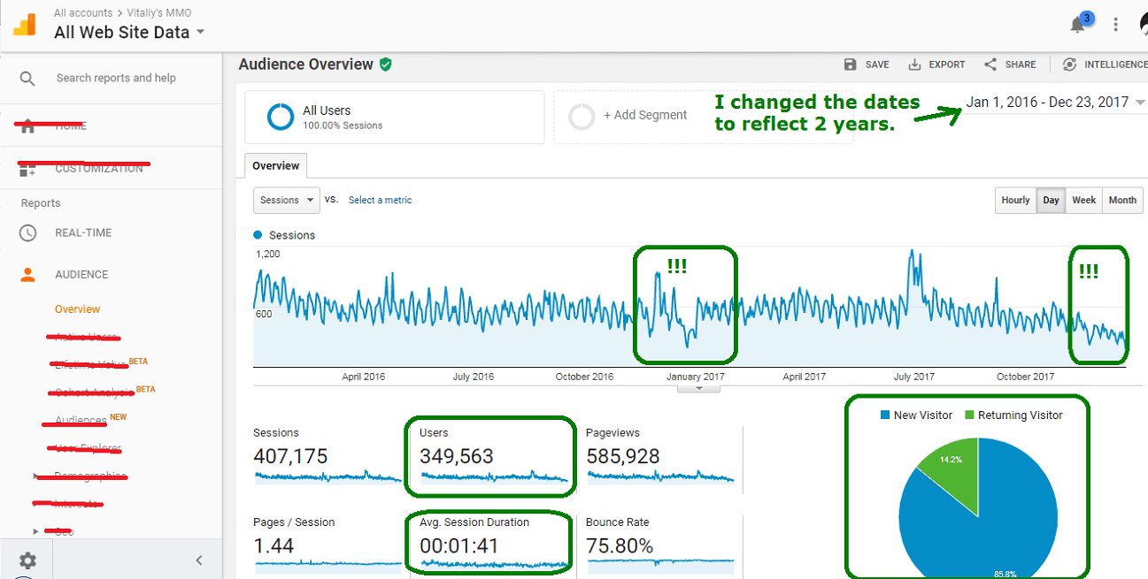Open the All Web Site Data dropdown
The height and width of the screenshot is (579, 1148).
pyautogui.click(x=129, y=33)
